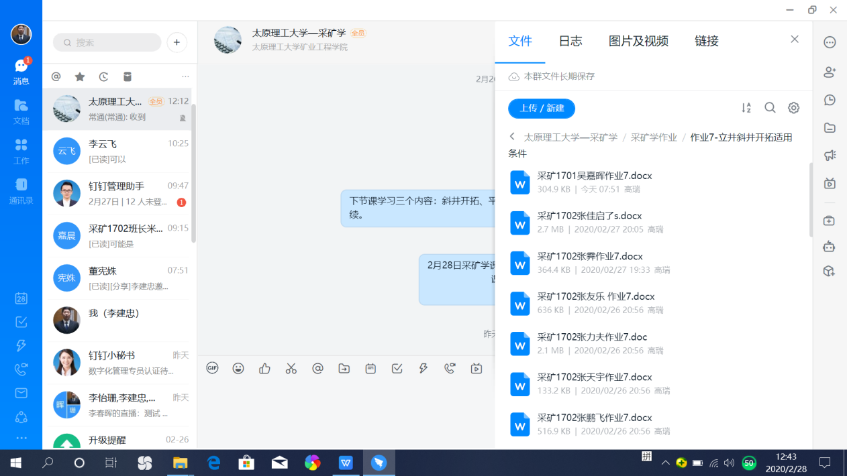The image size is (847, 476).
Task: Click the sort files icon
Action: tap(746, 108)
